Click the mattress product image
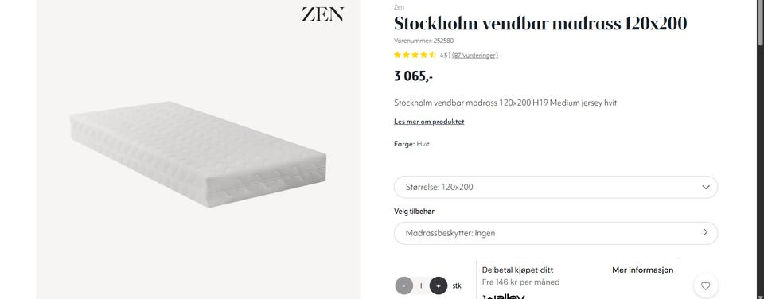Viewport: 764px width, 299px height. [x=198, y=154]
